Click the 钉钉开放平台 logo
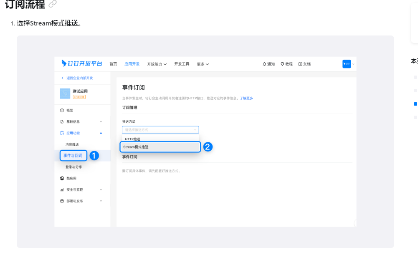Image resolution: width=418 pixels, height=258 pixels. tap(81, 63)
